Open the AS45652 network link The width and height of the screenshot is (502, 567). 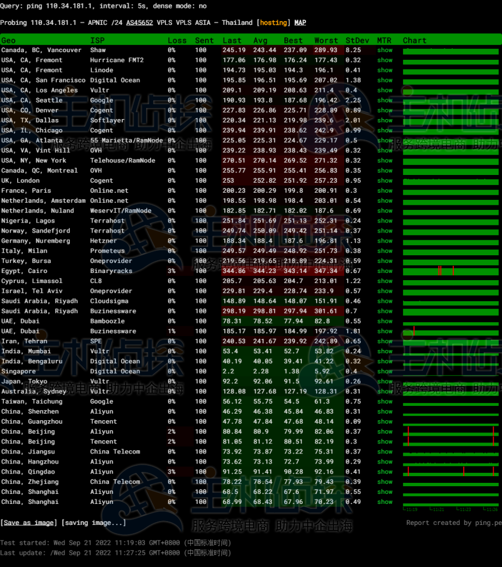(x=139, y=23)
